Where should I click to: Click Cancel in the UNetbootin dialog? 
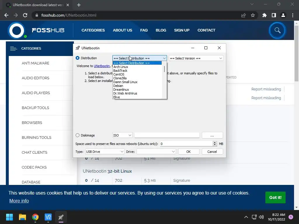point(212,152)
